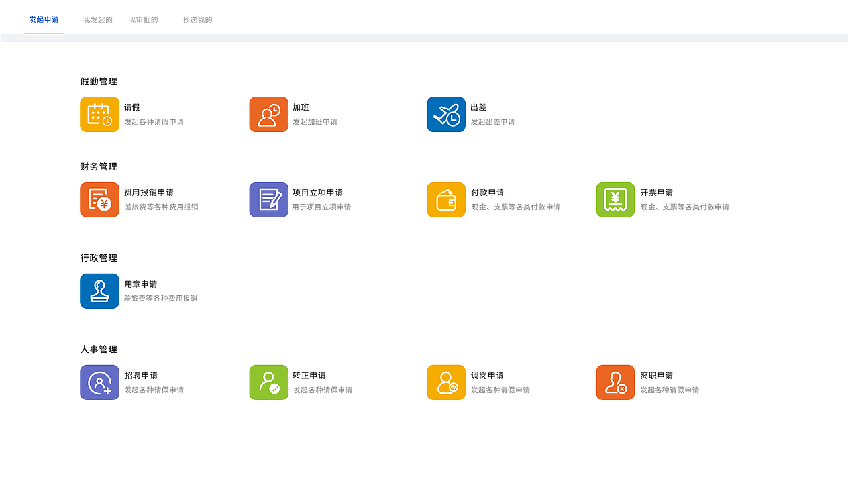848x477 pixels.
Task: Click the 请假 calendar icon
Action: pyautogui.click(x=100, y=115)
